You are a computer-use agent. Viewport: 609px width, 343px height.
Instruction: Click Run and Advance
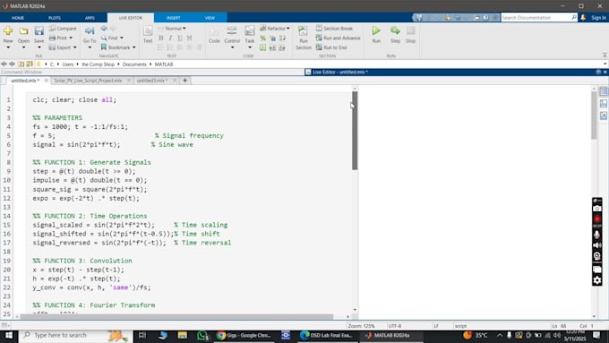[338, 38]
